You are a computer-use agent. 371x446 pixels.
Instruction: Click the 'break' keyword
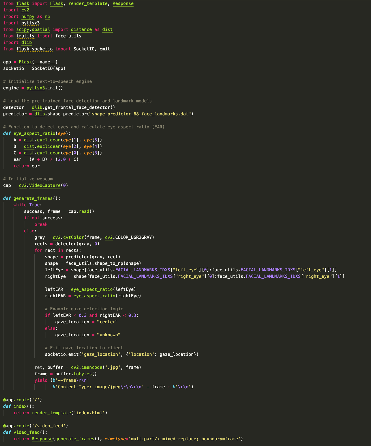click(41, 225)
